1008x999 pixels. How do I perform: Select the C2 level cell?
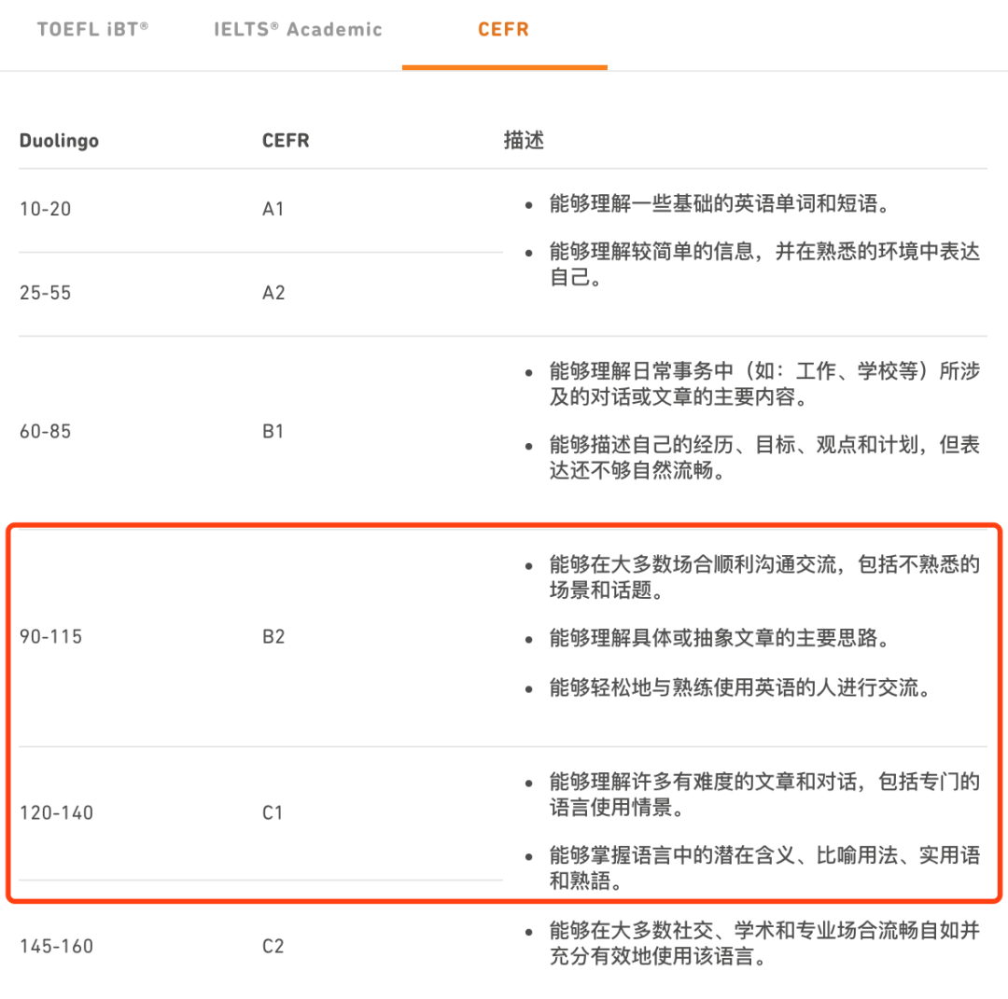point(273,947)
